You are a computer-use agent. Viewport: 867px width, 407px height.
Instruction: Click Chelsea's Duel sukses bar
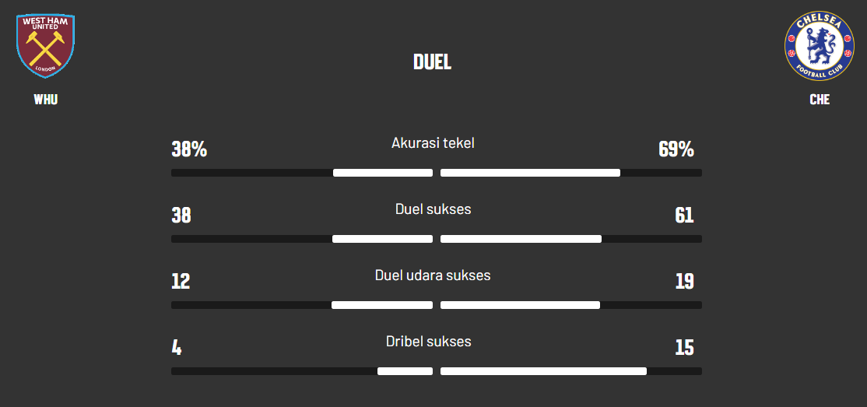coord(521,239)
